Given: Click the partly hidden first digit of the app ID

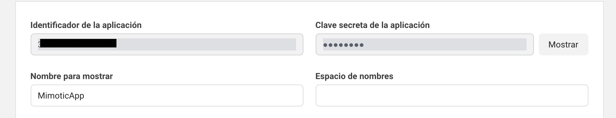Looking at the screenshot, I should pos(39,45).
